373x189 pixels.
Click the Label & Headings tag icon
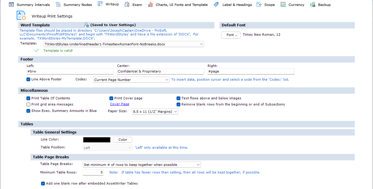(216, 4)
